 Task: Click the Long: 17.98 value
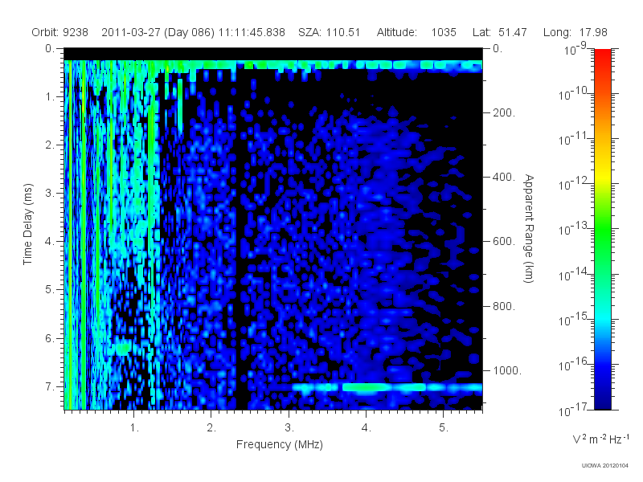pos(575,32)
